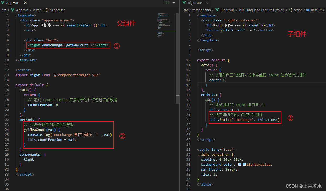Open Vue Language Features (Volar) breadcrumb
The height and width of the screenshot is (191, 326).
pyautogui.click(x=261, y=10)
